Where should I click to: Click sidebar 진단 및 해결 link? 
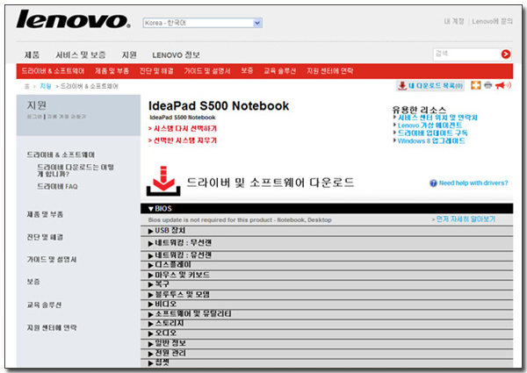(45, 237)
